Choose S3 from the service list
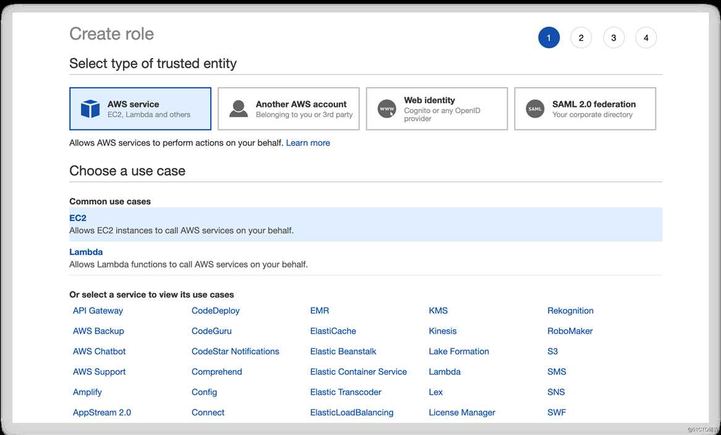The height and width of the screenshot is (435, 721). 552,352
